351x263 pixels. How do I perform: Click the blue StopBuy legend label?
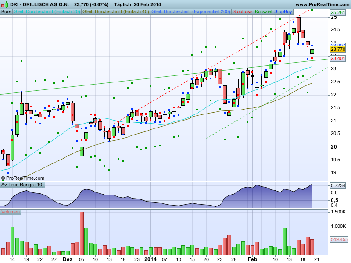(x=283, y=12)
